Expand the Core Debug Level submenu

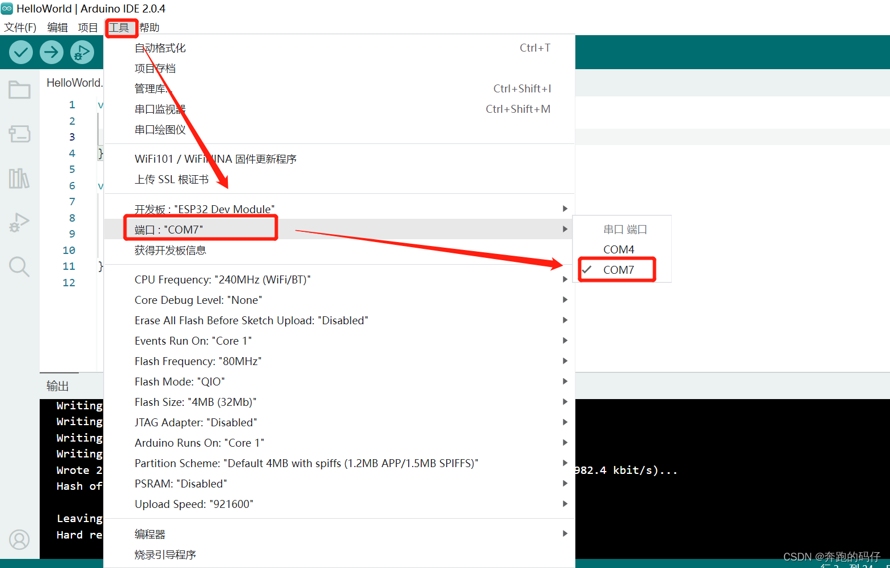339,300
